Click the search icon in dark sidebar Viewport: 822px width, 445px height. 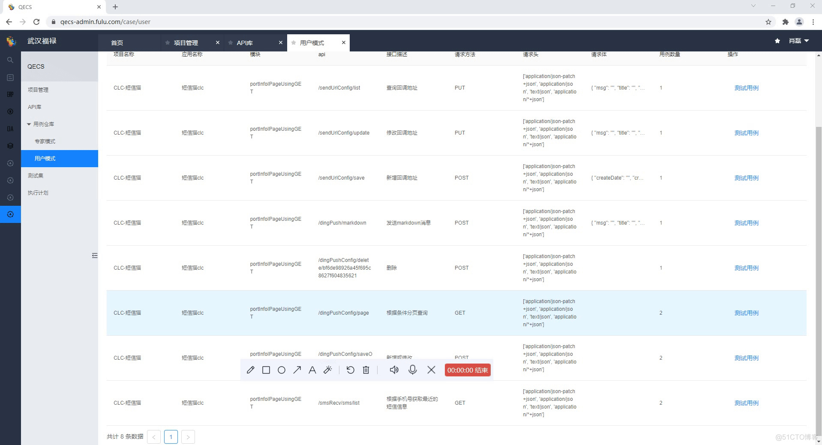pos(10,60)
